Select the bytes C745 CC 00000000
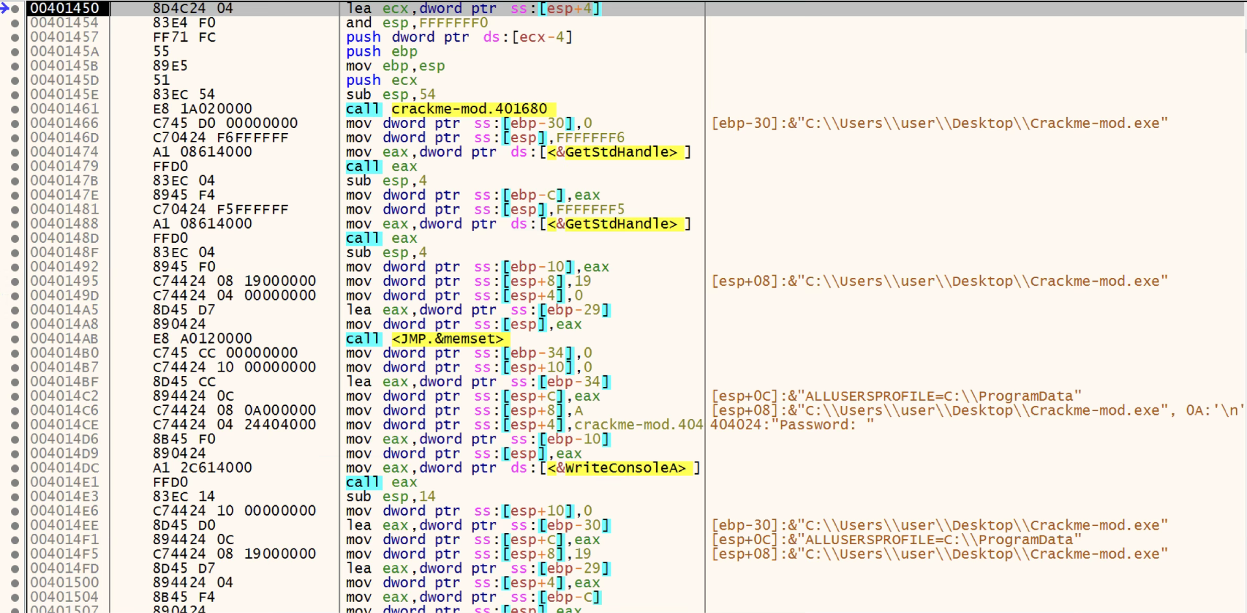Viewport: 1247px width, 613px height. click(x=225, y=353)
